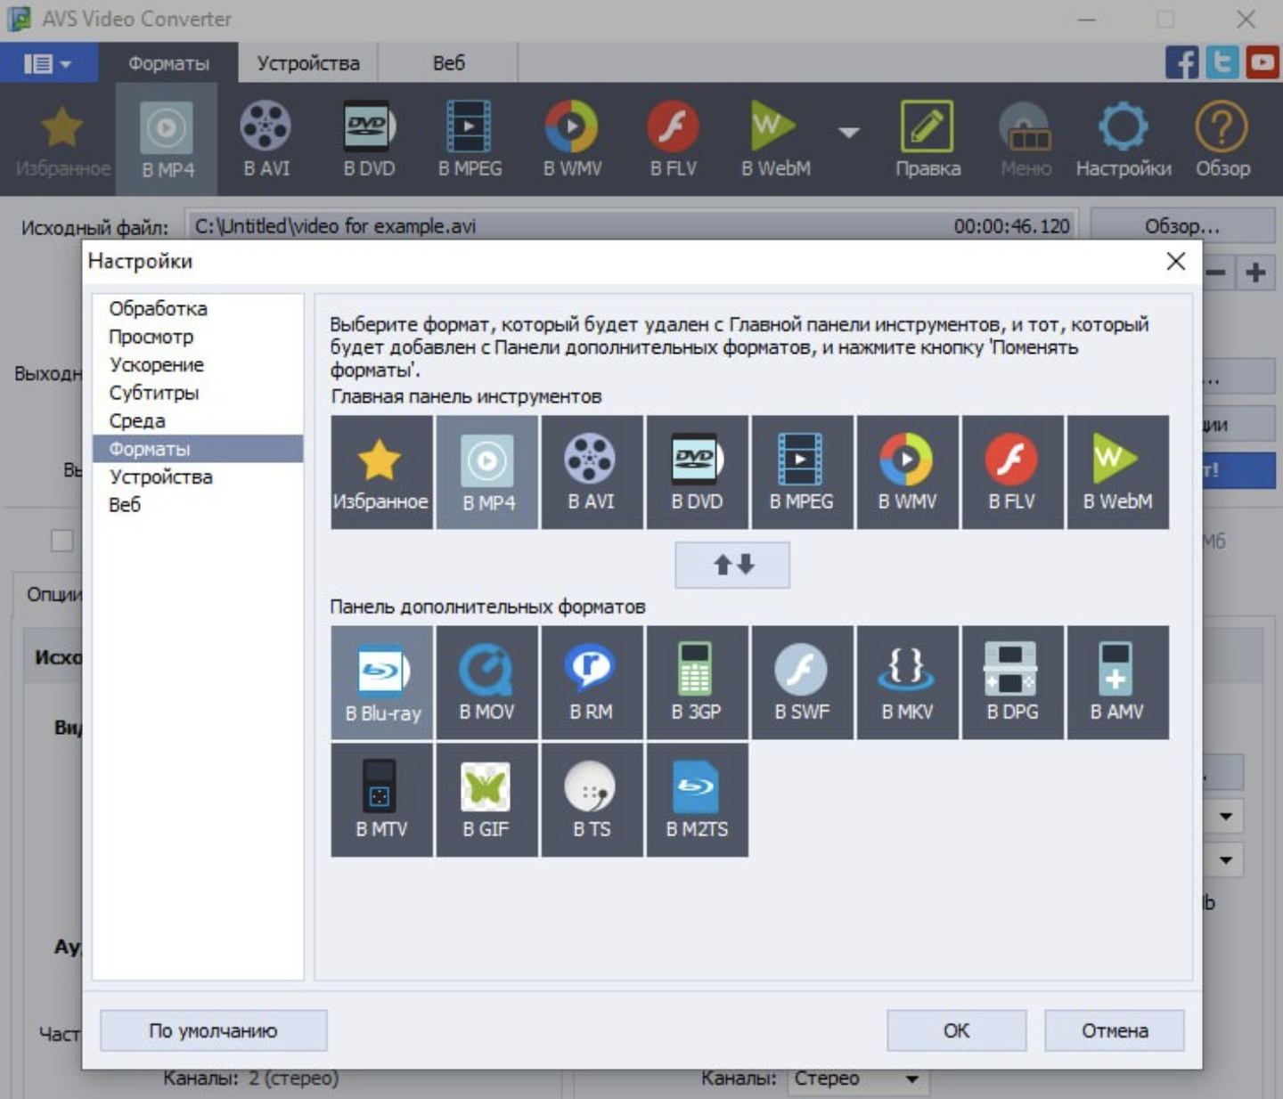Click Избранное in main window toolbar
Viewport: 1283px width, 1099px height.
(62, 140)
